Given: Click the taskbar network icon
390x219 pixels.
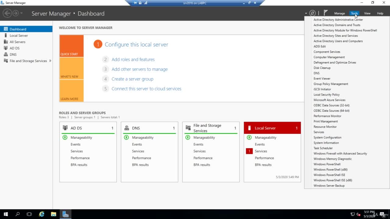Looking at the screenshot, I should click(x=353, y=214).
